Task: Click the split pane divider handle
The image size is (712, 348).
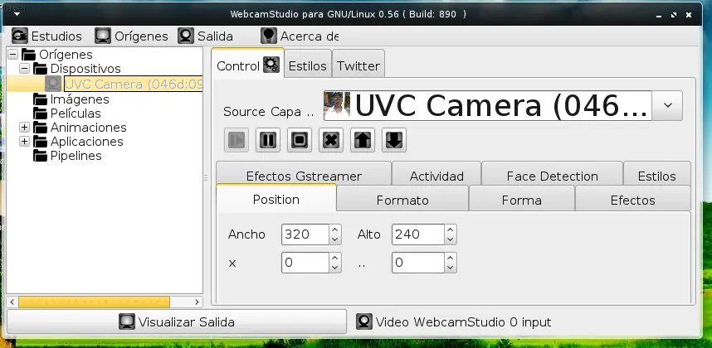Action: [x=206, y=177]
